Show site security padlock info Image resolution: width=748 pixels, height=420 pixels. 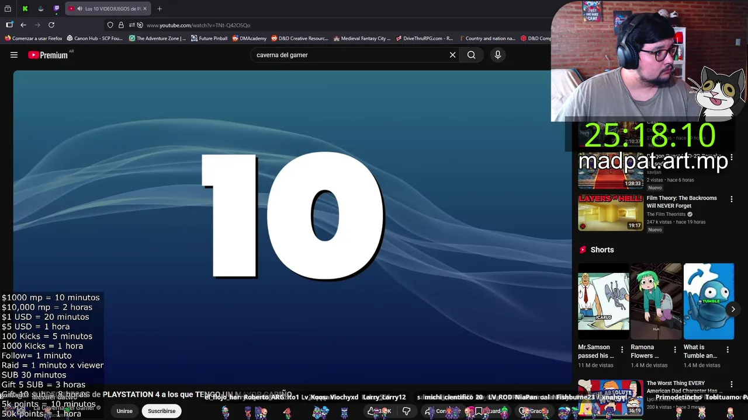(x=121, y=25)
